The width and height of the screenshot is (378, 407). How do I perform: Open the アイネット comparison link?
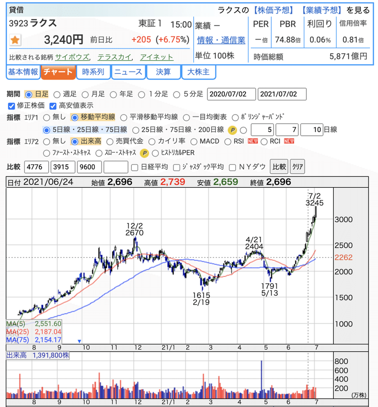(156, 57)
